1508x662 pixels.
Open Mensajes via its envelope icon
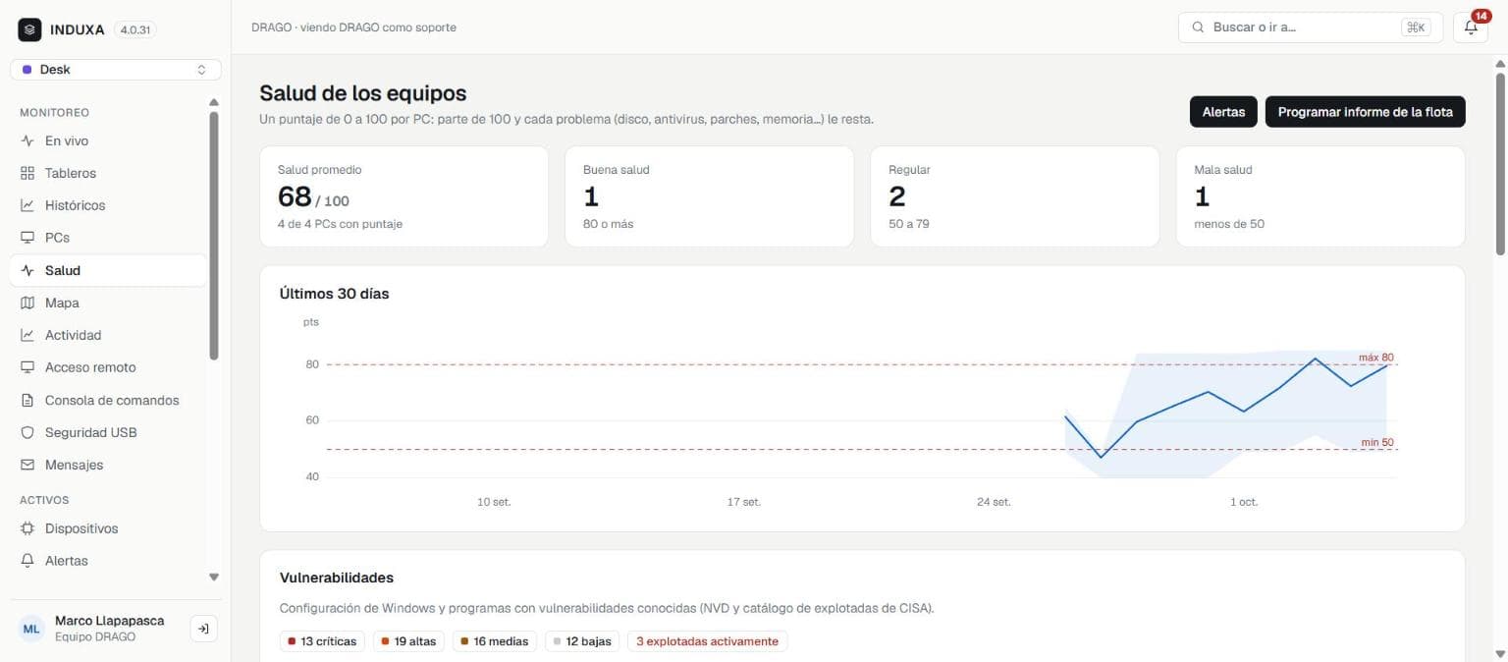(27, 465)
